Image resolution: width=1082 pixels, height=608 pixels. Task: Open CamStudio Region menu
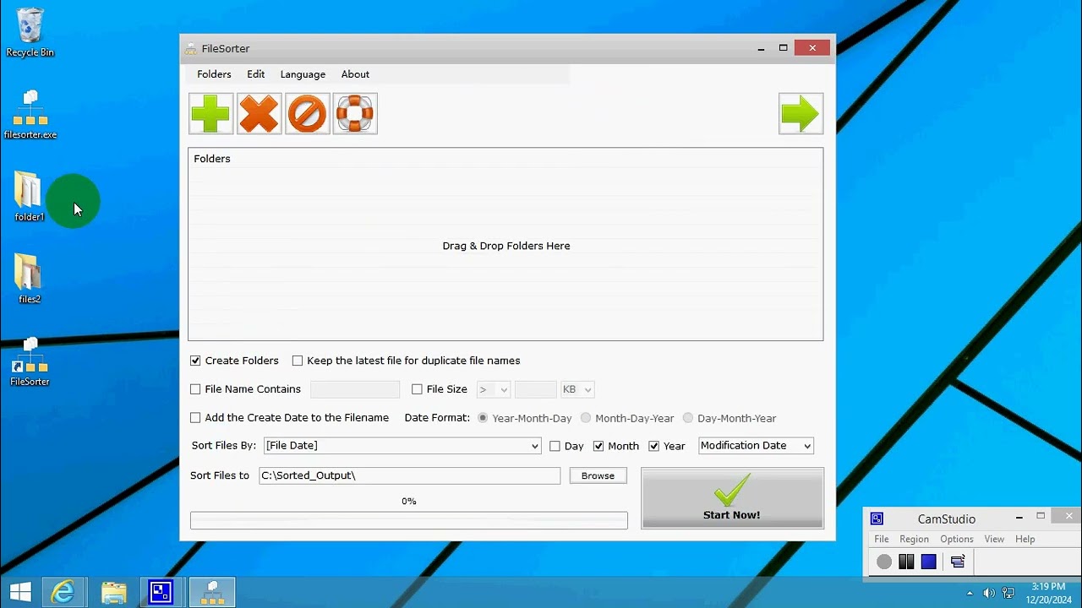[x=914, y=539]
